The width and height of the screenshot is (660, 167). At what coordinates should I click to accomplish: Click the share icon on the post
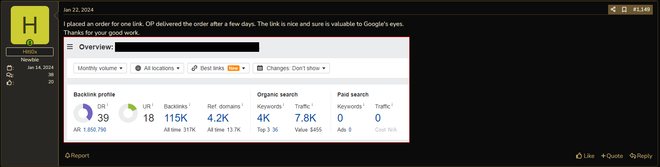pos(613,9)
